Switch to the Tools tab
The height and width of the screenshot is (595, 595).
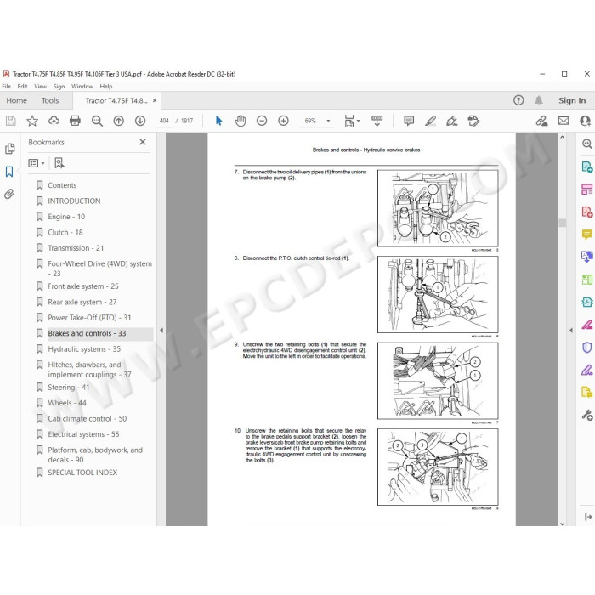50,100
